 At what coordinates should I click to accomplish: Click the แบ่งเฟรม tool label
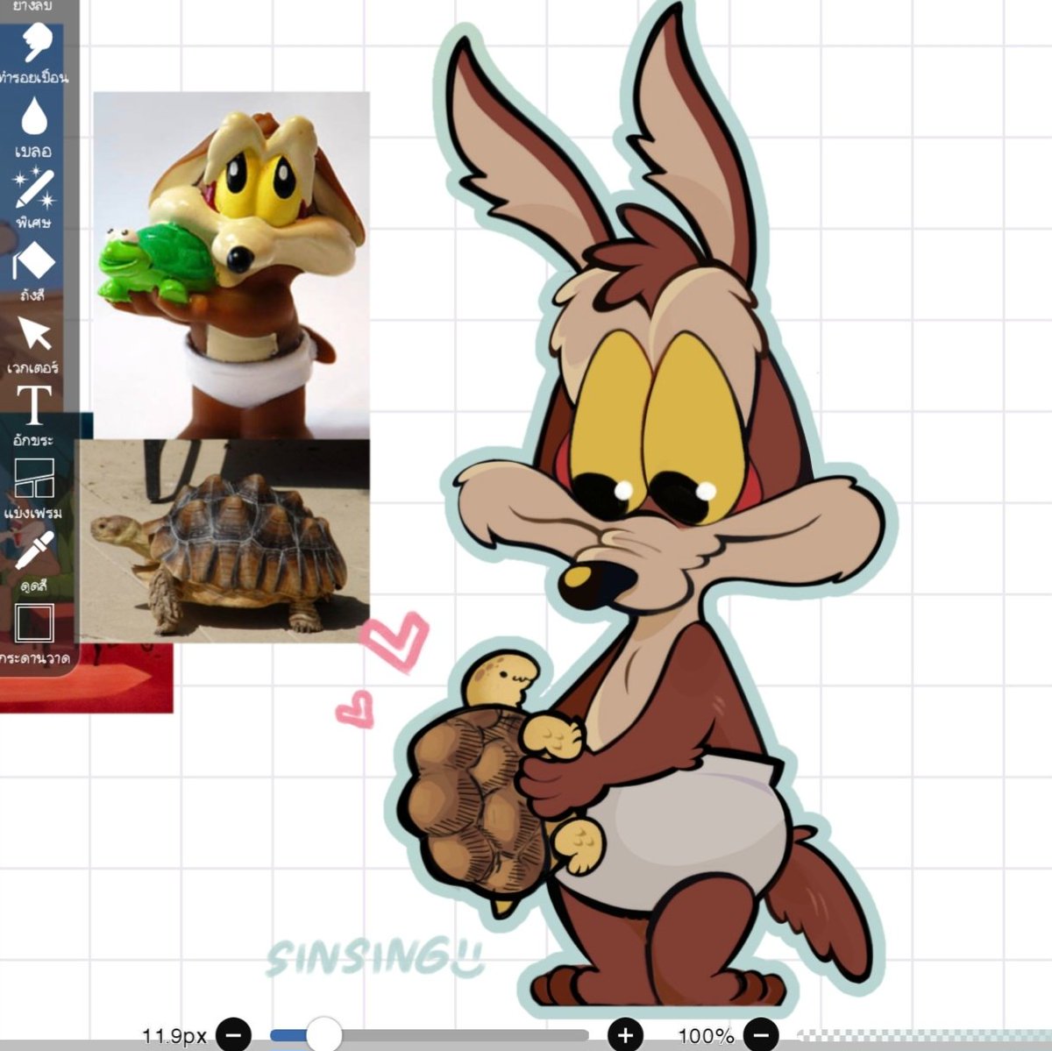[32, 512]
